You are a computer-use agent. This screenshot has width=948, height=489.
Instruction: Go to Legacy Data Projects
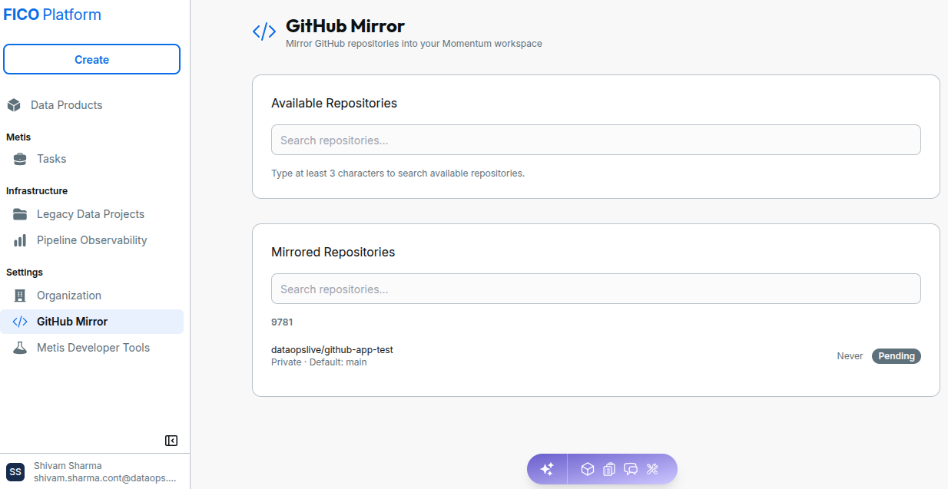[92, 214]
